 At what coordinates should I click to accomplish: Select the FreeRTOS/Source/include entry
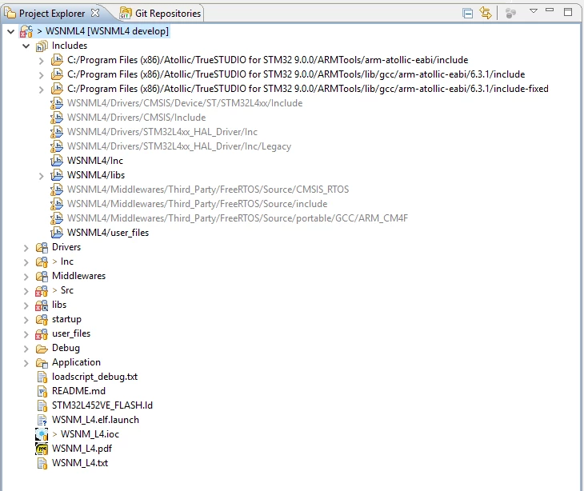point(197,204)
